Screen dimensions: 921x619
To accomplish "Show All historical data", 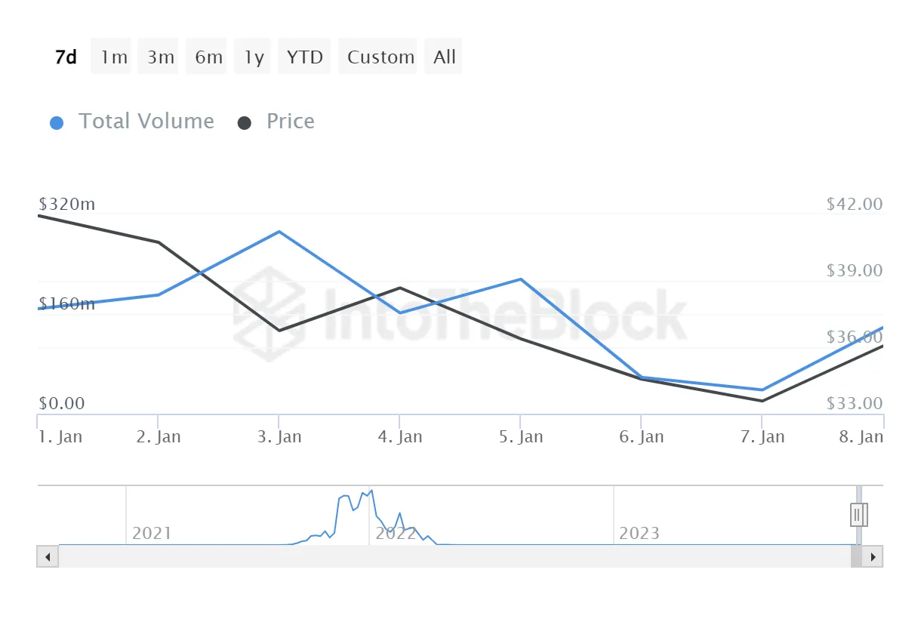I will pos(444,56).
